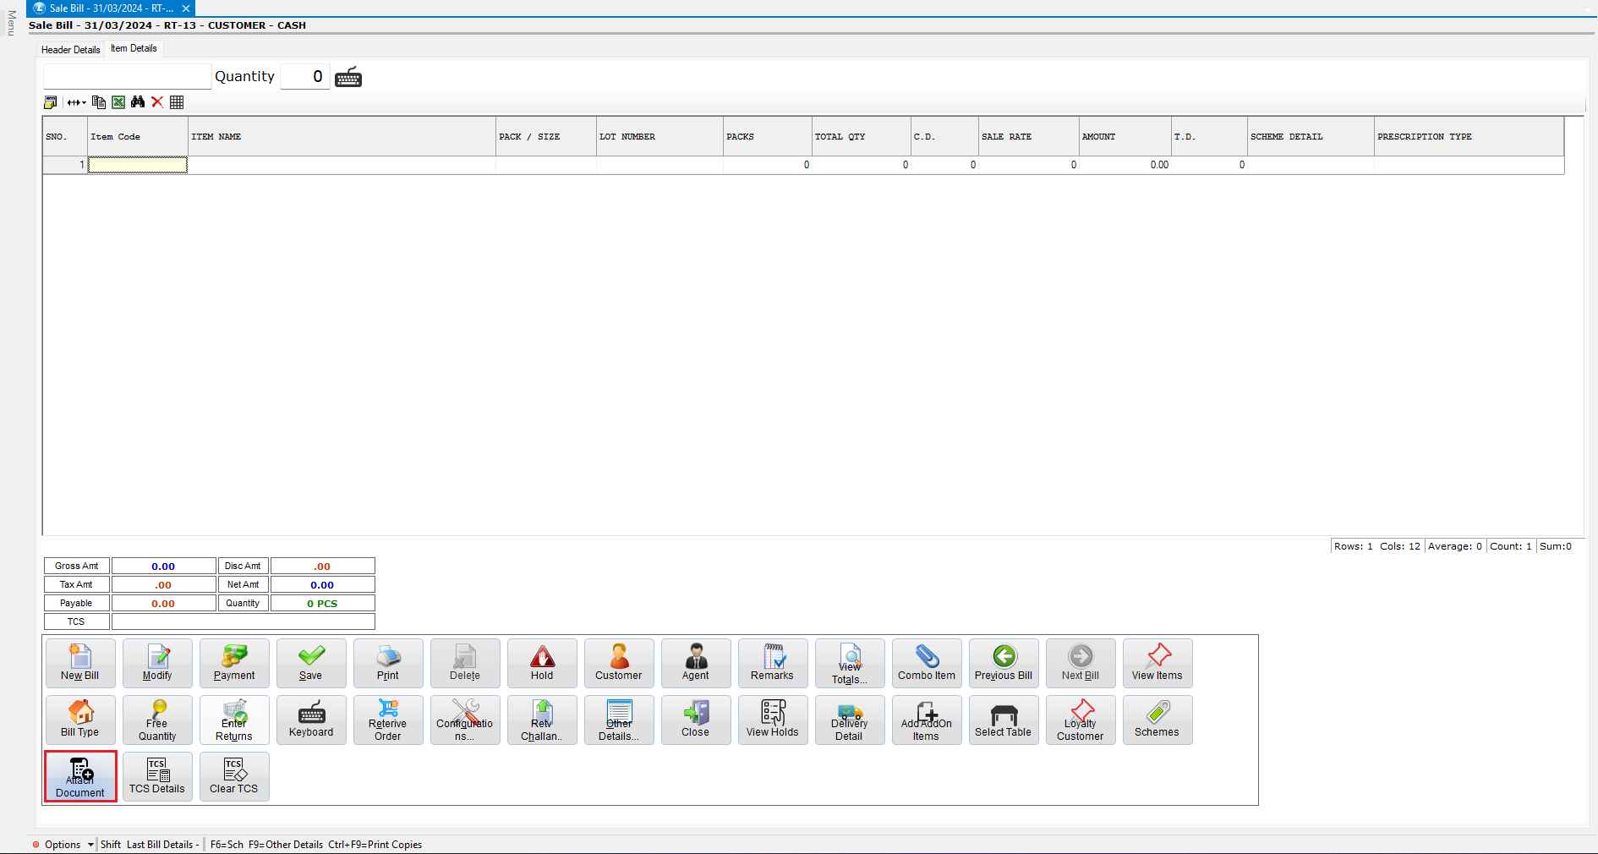Viewport: 1598px width, 854px height.
Task: Switch to the Header Details tab
Action: [71, 50]
